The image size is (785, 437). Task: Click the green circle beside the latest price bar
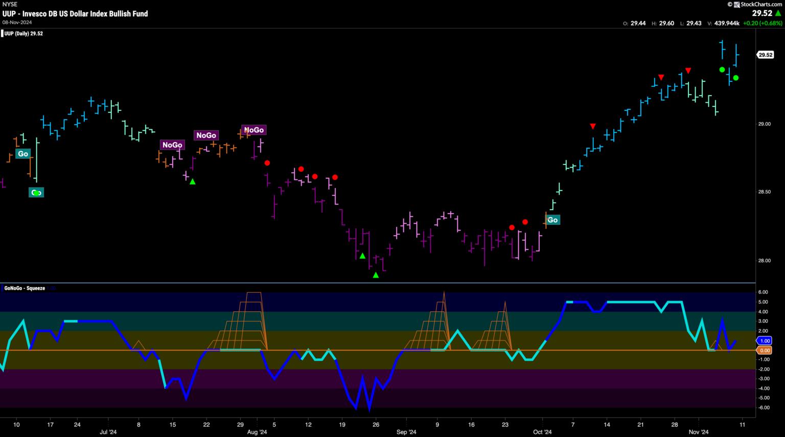tap(736, 78)
